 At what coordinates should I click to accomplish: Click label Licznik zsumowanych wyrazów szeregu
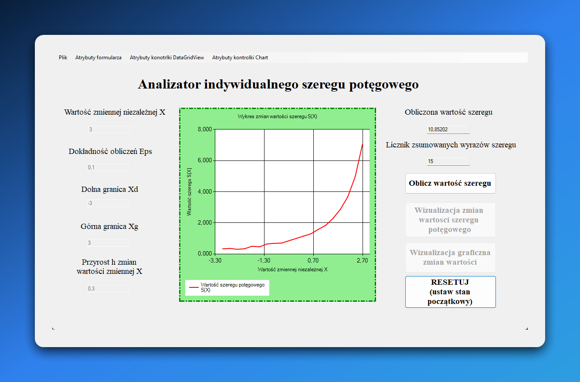coord(451,145)
